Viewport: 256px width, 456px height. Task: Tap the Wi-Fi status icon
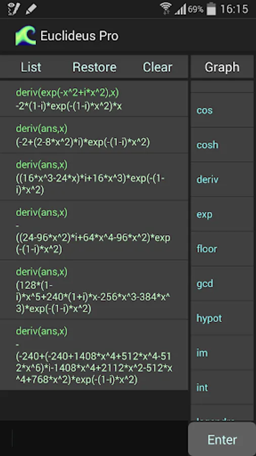click(x=166, y=9)
